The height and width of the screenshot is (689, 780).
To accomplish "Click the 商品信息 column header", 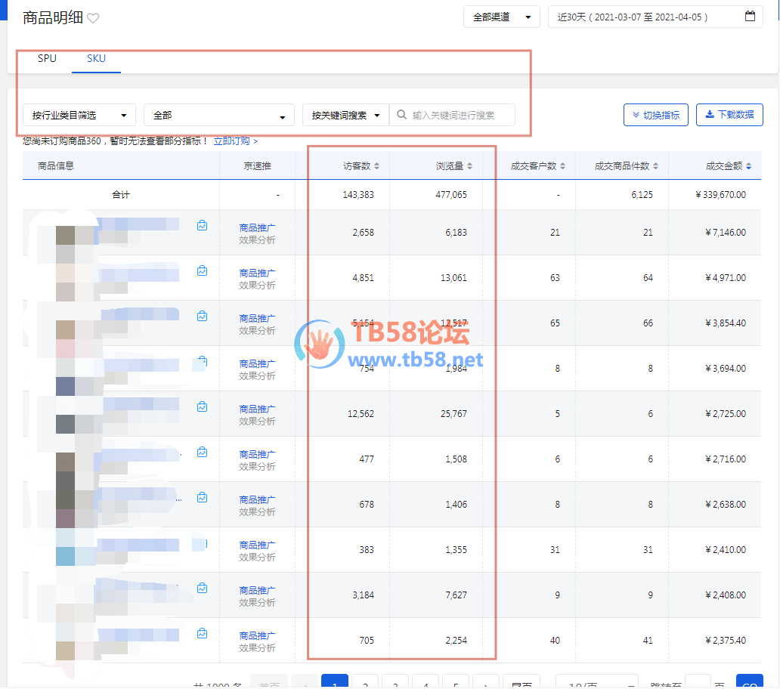I will tap(56, 166).
